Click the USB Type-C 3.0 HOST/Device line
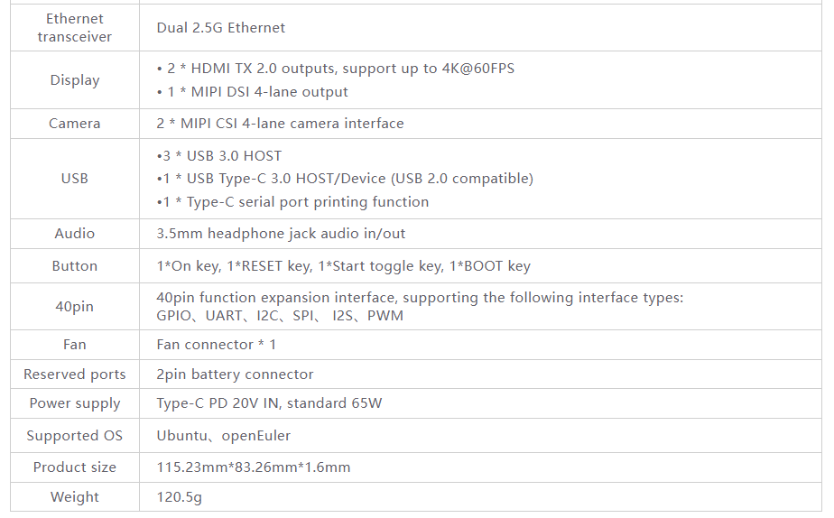834x518 pixels. 345,179
